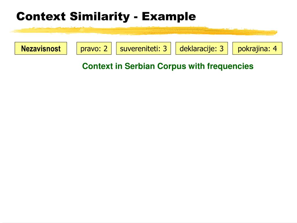The image size is (297, 223).
Task: Click the dash in the slide title
Action: click(136, 17)
